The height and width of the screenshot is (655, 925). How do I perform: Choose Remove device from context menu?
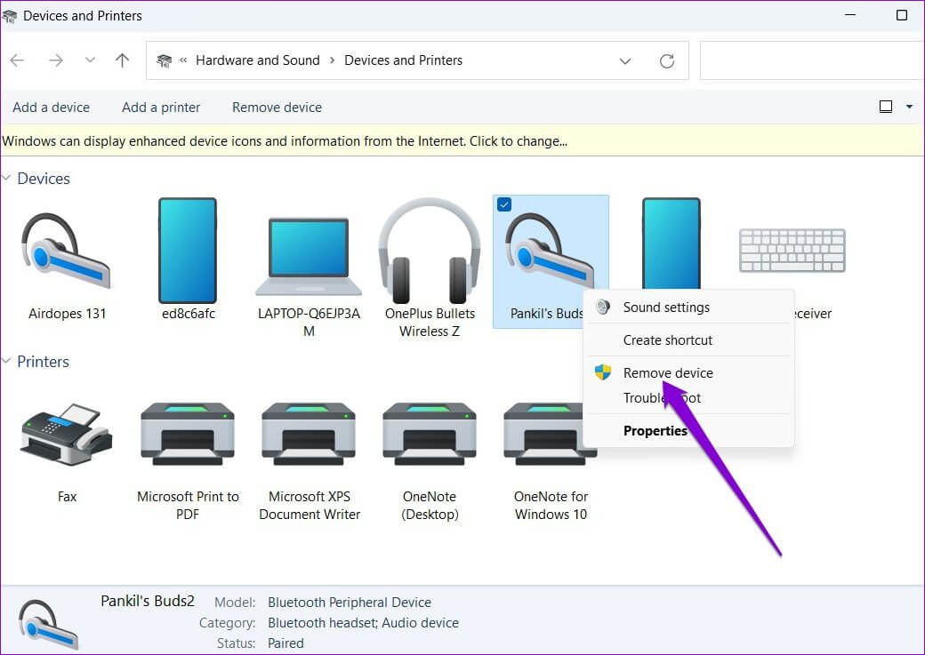688,372
